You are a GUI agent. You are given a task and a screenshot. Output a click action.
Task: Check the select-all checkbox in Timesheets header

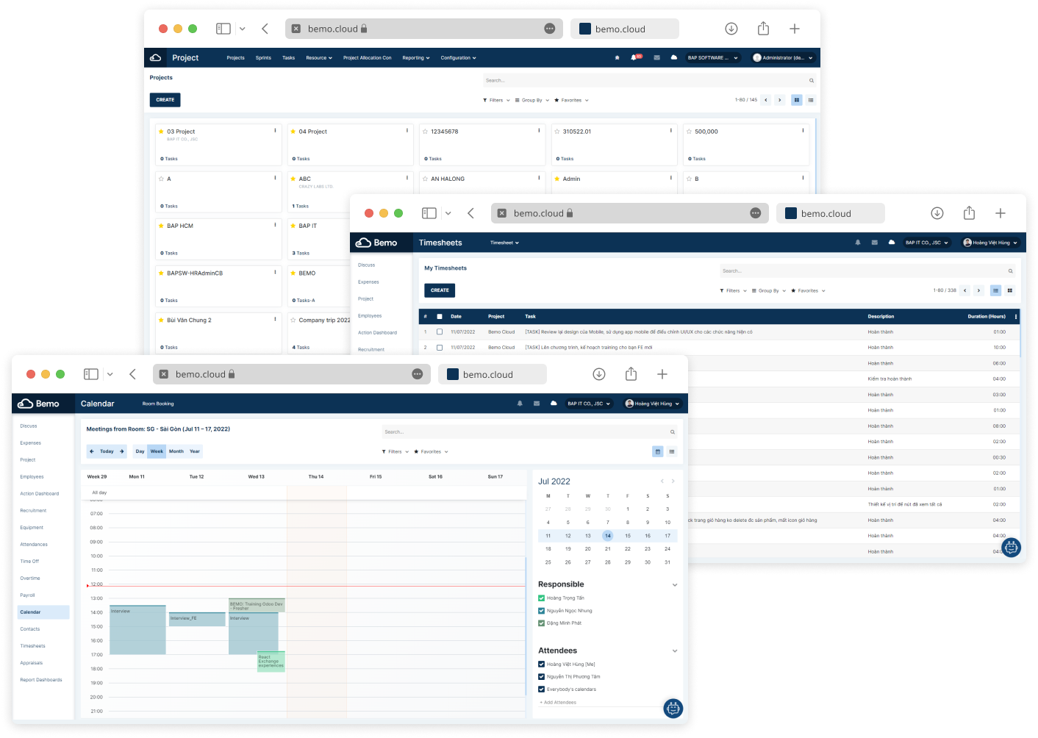[x=440, y=317]
